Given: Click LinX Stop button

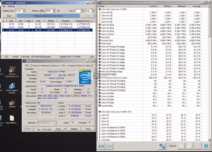Looking at the screenshot, I should (88, 16).
